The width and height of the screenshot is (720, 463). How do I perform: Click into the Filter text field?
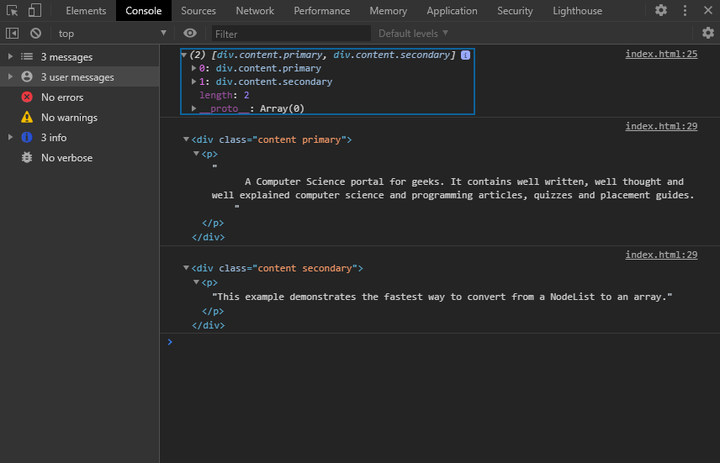[x=289, y=34]
